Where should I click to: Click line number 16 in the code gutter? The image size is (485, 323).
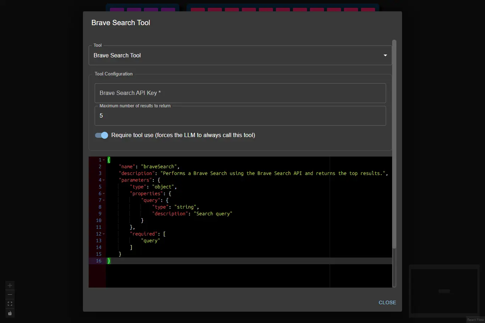click(98, 261)
